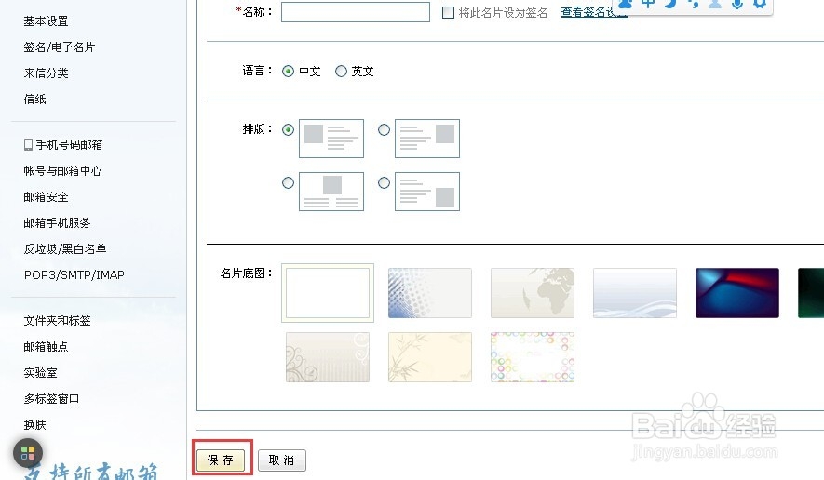Click the centered-image layout preview thumbnail

tap(331, 192)
